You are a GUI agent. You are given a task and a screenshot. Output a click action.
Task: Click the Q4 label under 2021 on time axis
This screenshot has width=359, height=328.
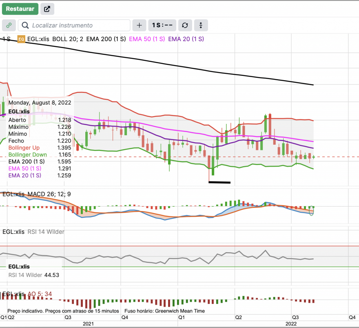tap(125, 317)
